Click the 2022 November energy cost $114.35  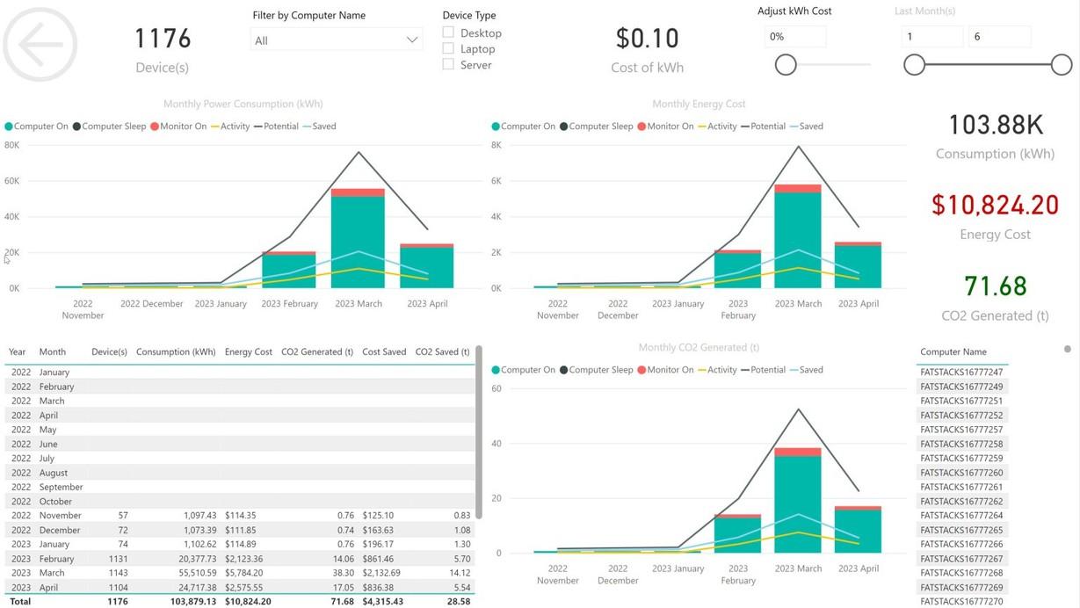point(240,516)
